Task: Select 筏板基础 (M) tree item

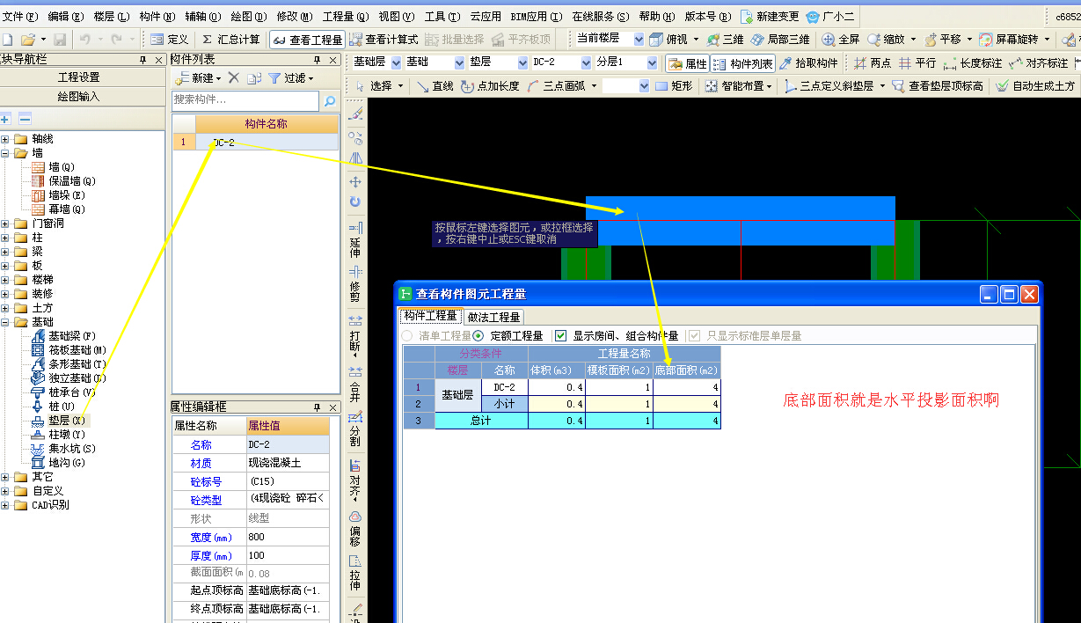Action: point(69,350)
